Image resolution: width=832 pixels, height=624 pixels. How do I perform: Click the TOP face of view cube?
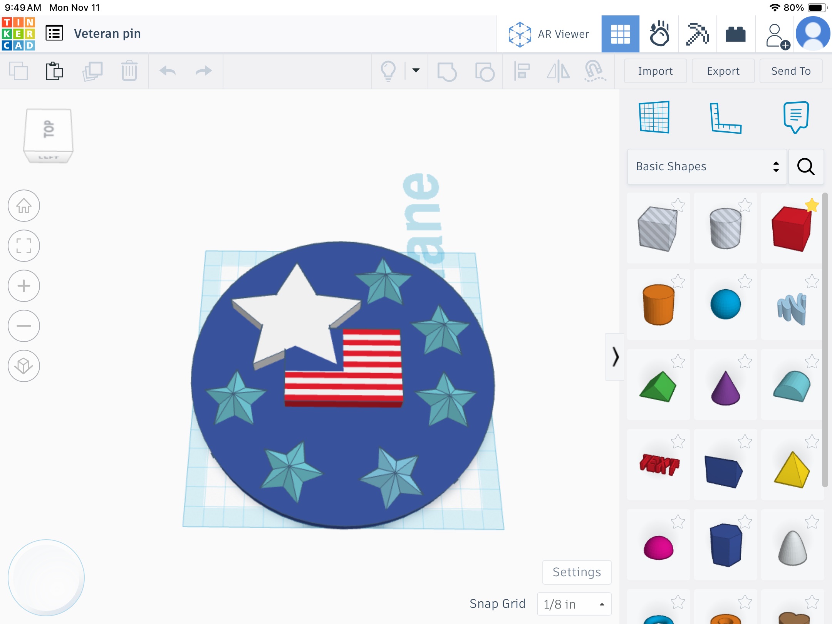click(x=49, y=129)
